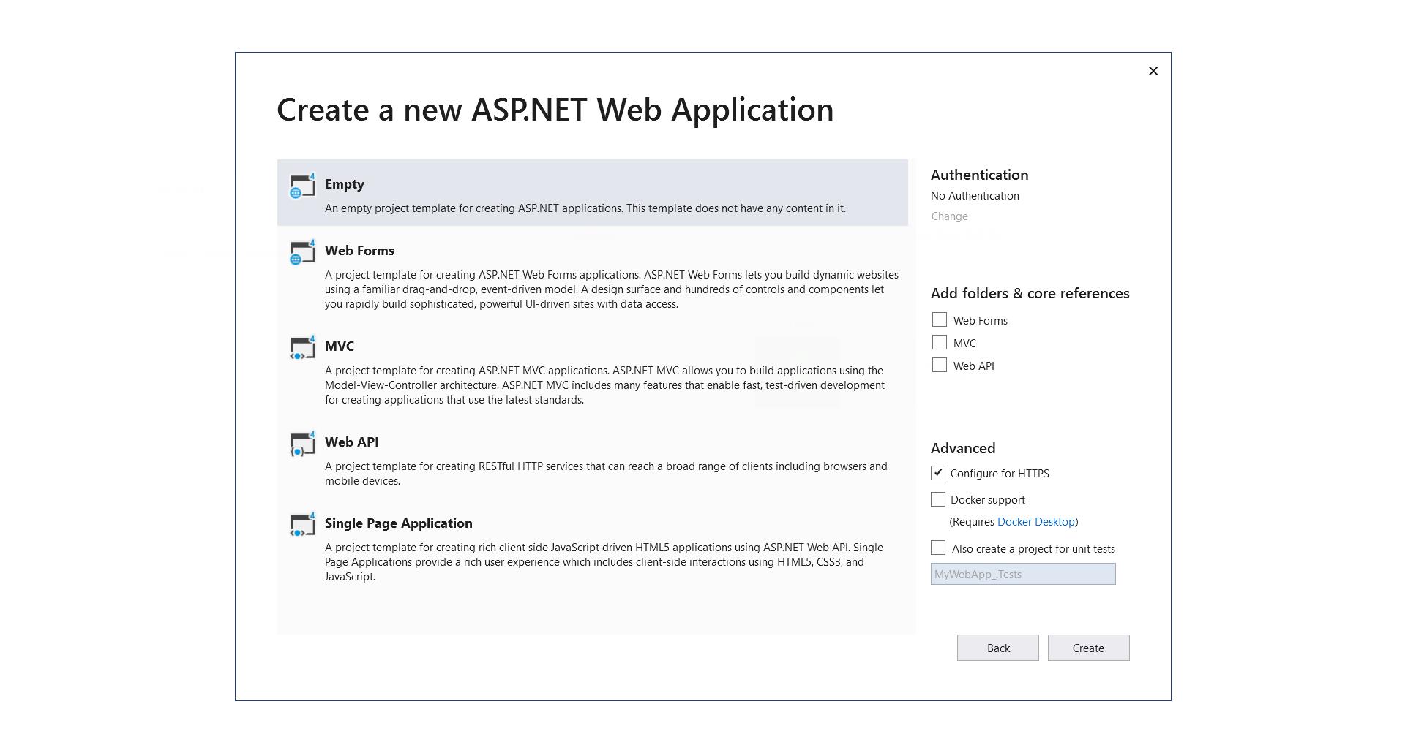Go back using the Back button
The image size is (1405, 731).
tap(997, 648)
